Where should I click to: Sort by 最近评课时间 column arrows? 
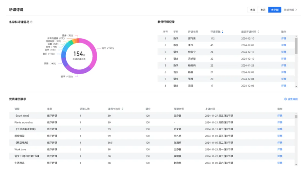click(258, 32)
